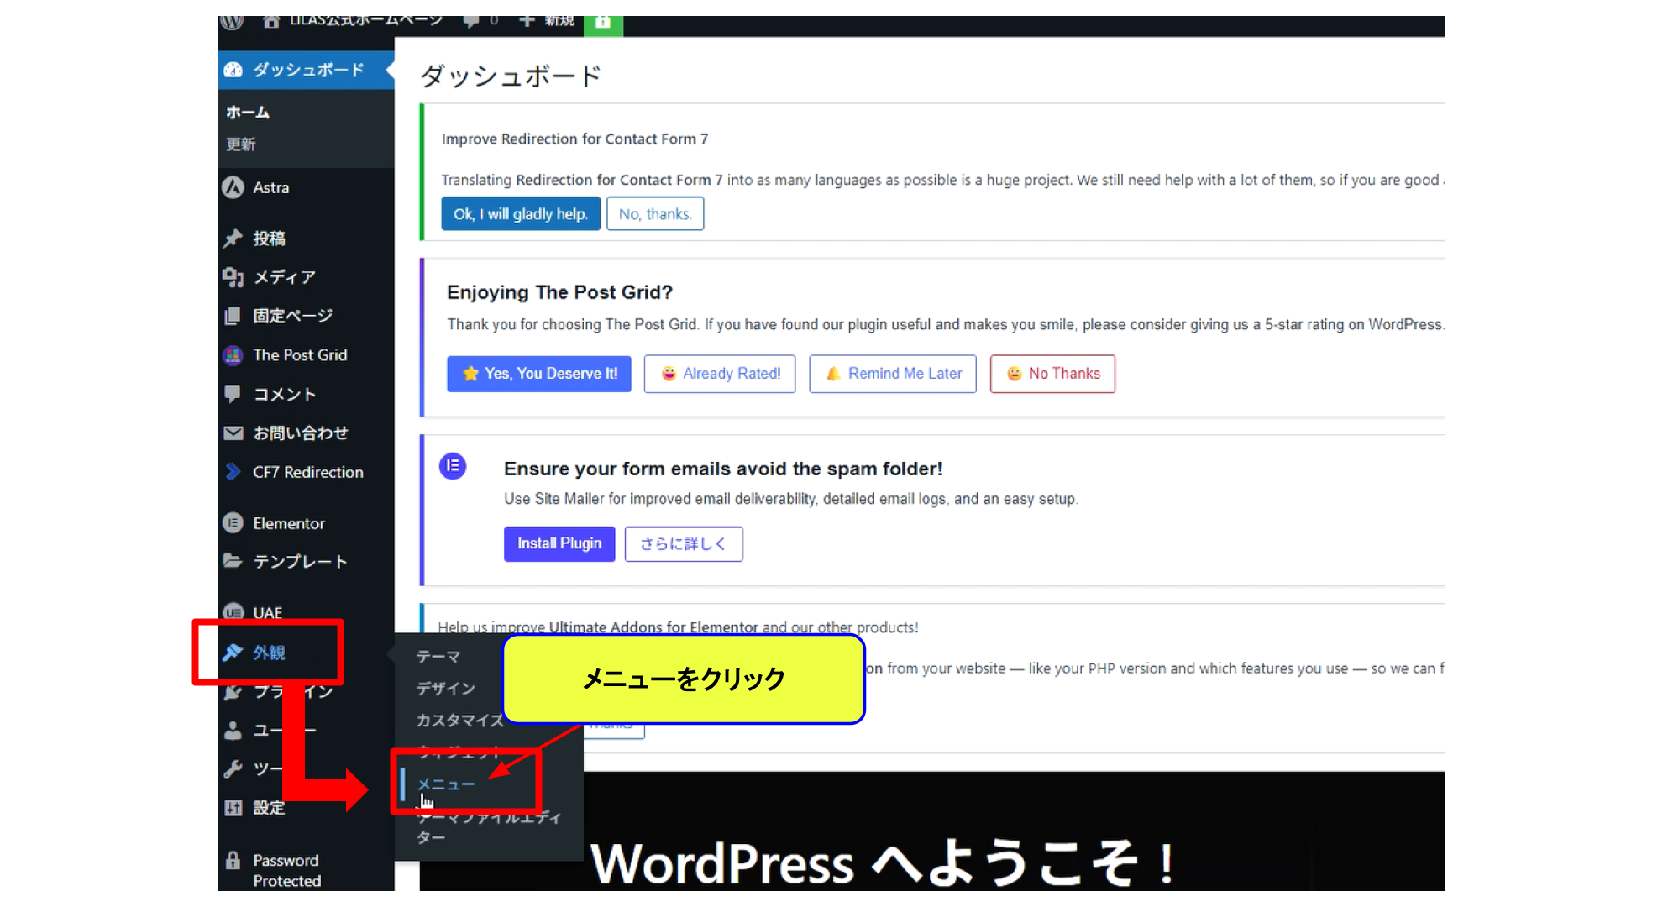Click the 'Enjoying The Post Grid?' heading

[x=559, y=292]
